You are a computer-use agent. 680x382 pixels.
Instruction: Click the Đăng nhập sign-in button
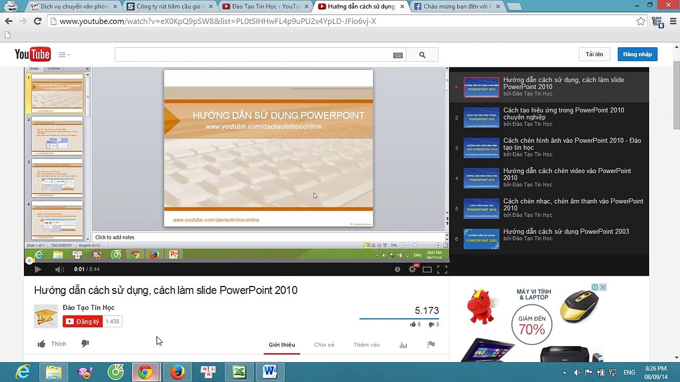pyautogui.click(x=637, y=54)
